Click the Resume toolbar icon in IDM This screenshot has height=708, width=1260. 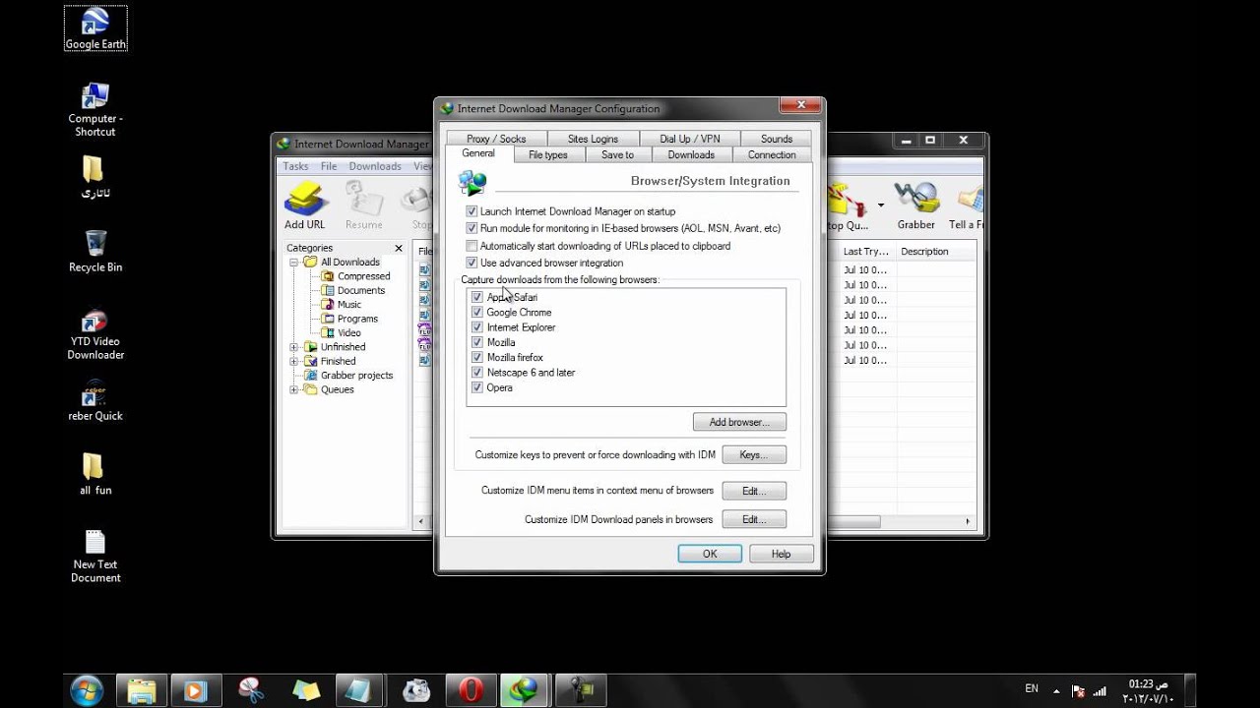[x=363, y=206]
